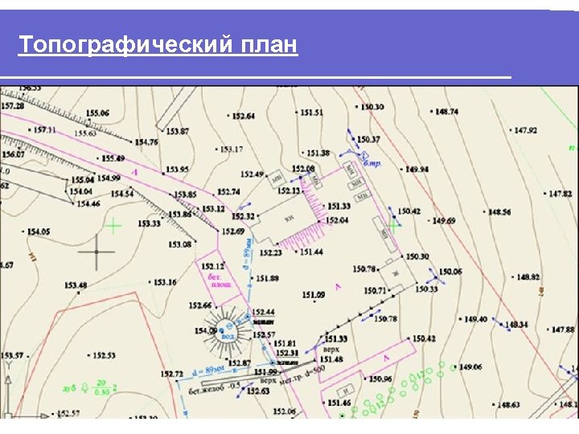Viewport: 579px width, 434px height.
Task: Click the blue 'б.тр.' label
Action: tap(372, 162)
